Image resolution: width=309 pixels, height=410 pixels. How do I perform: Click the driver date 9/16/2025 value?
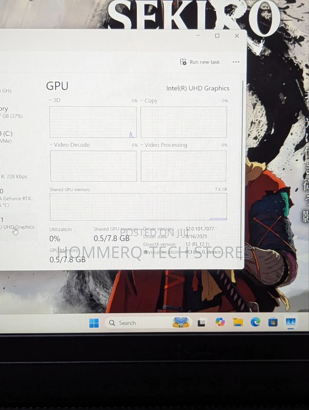[196, 236]
